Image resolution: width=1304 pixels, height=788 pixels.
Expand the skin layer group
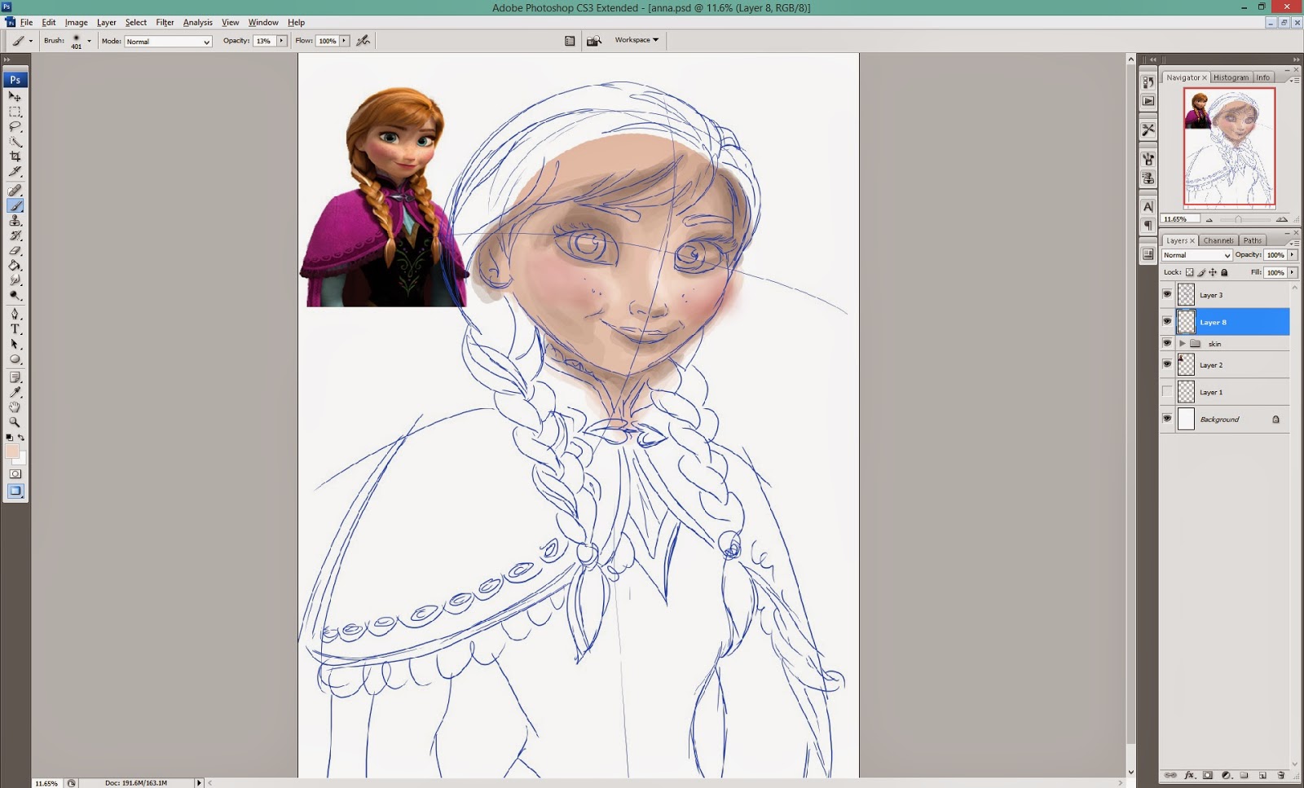tap(1183, 343)
